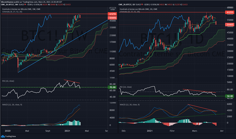Image resolution: width=236 pixels, height=139 pixels.
Task: Click the 50.00 RSI level label
Action: click(230, 96)
